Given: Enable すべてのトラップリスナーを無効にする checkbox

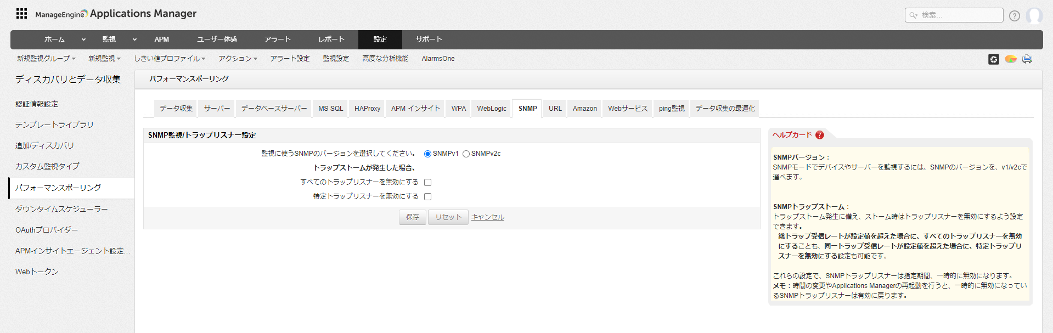Looking at the screenshot, I should click(x=427, y=183).
